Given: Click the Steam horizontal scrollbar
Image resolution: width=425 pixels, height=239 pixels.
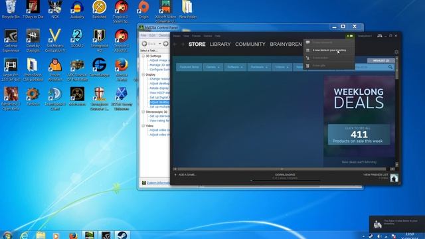Looking at the screenshot, I should tap(282, 169).
